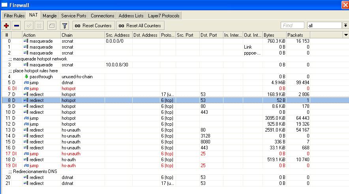
Task: Select packets value 99 494
Action: [x=302, y=83]
